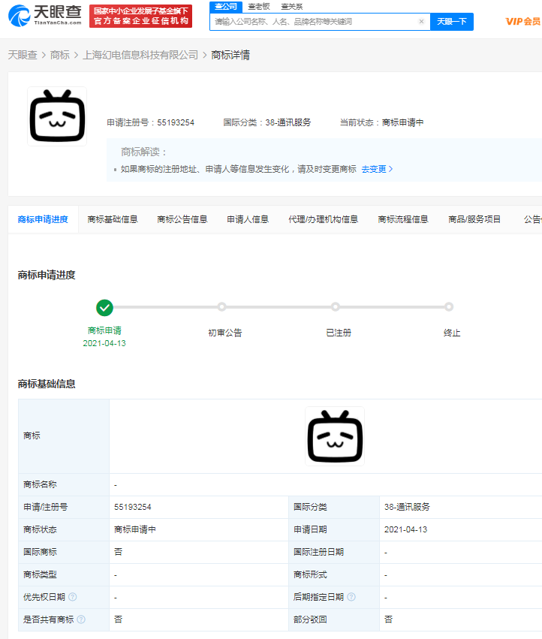Open help icon beside 后期指定日期
This screenshot has height=639, width=542.
point(351,597)
